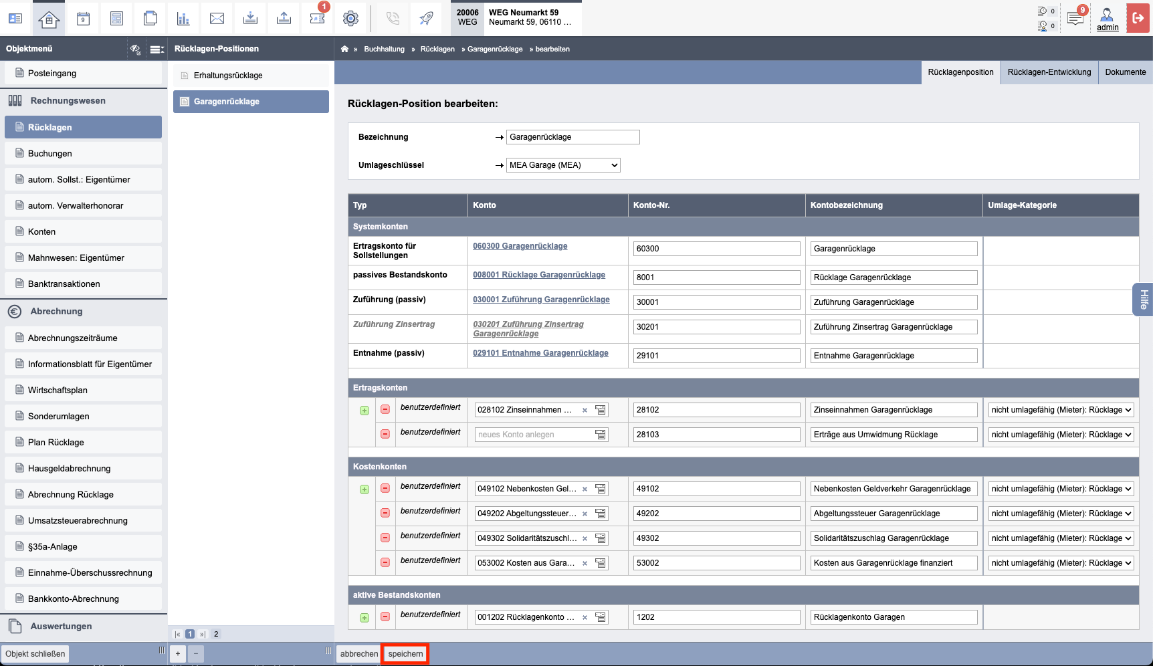The image size is (1153, 666).
Task: Remove the 028102 Zinseinnahmen row
Action: (x=385, y=409)
